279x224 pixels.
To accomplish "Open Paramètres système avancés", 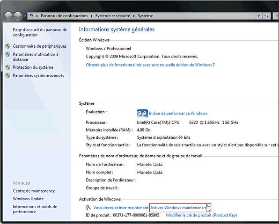I will pos(38,75).
